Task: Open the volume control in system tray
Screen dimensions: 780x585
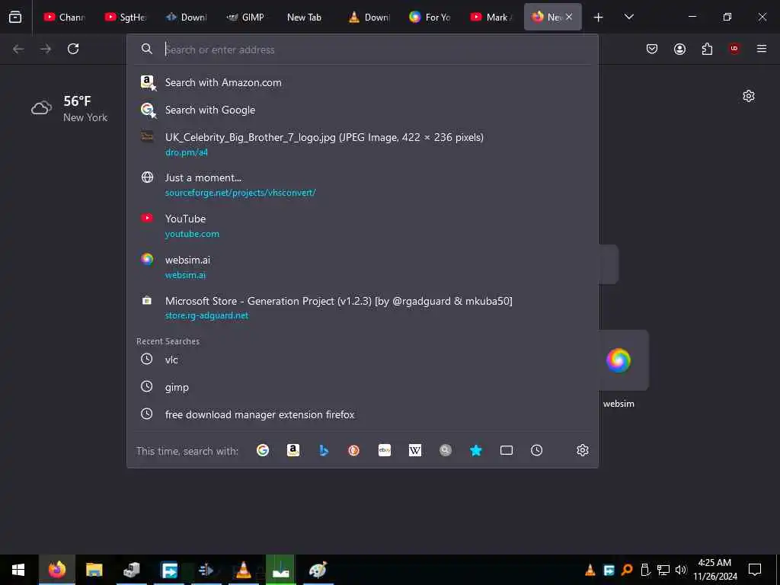Action: click(x=681, y=570)
